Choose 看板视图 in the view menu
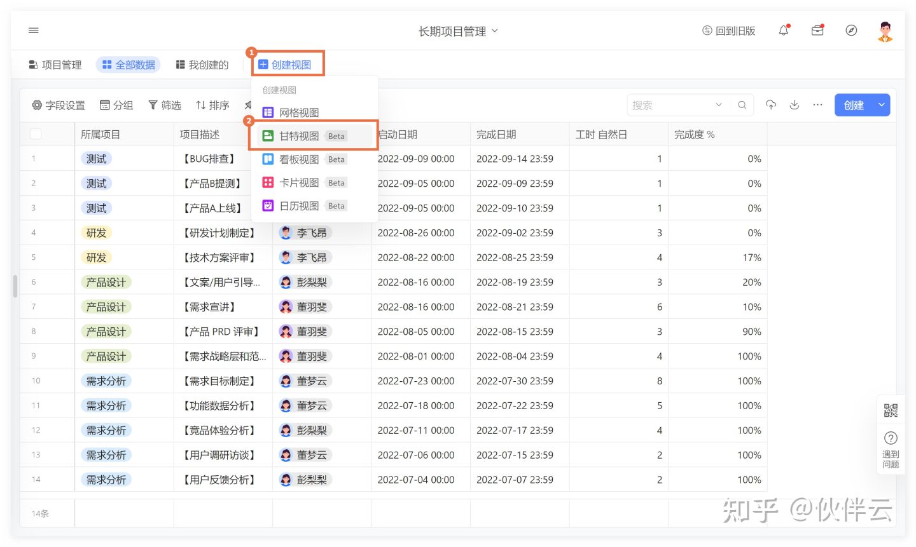 299,159
